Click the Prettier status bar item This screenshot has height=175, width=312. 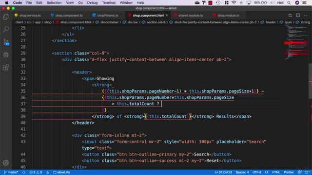click(289, 172)
